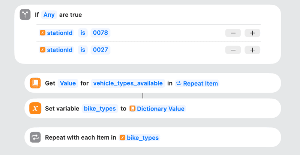Remove the 0027 condition with minus button

pyautogui.click(x=233, y=50)
